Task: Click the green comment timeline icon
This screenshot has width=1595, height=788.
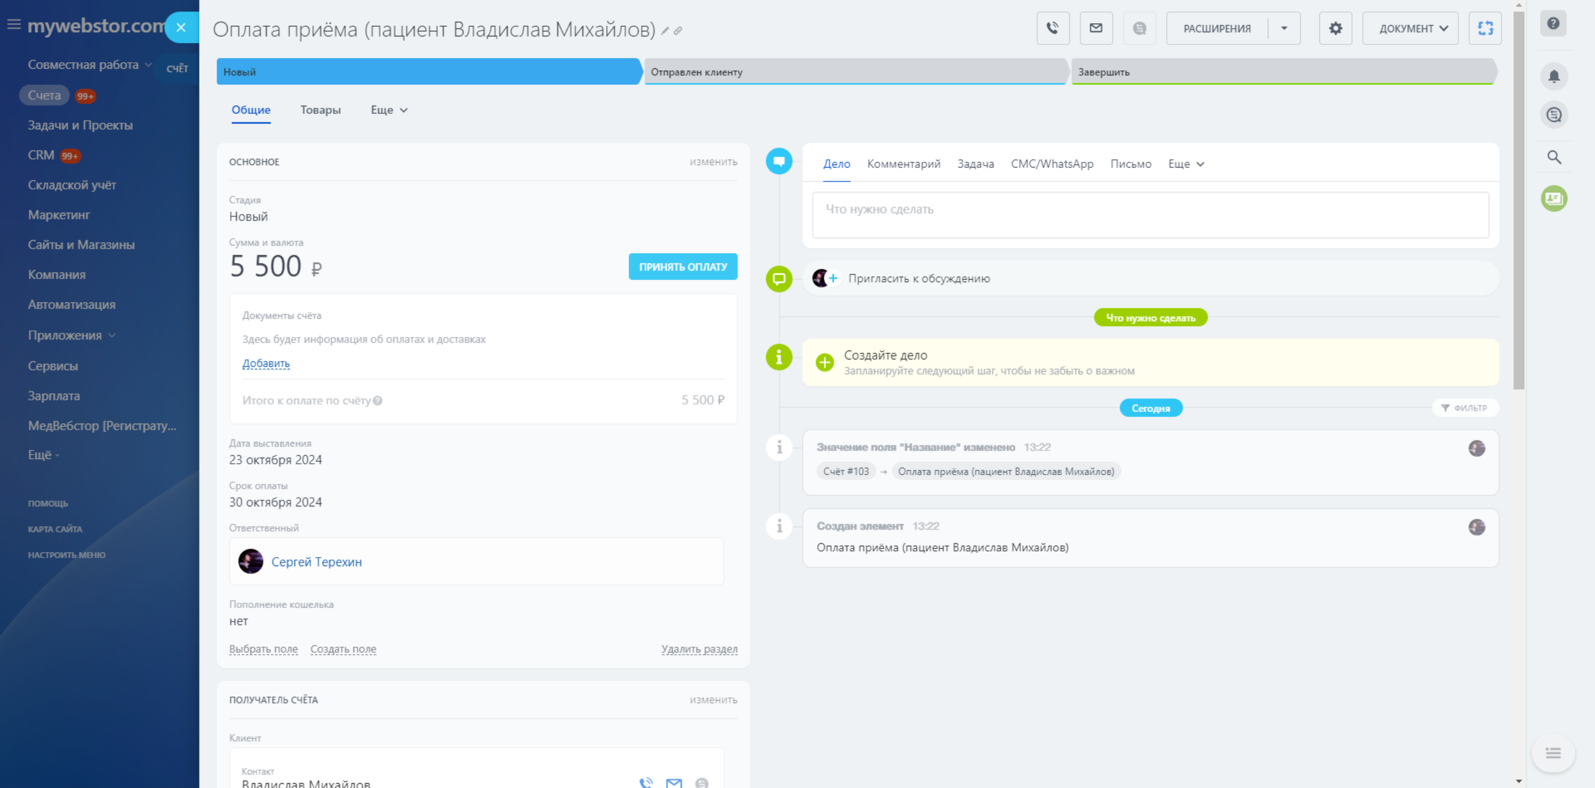Action: pyautogui.click(x=779, y=279)
